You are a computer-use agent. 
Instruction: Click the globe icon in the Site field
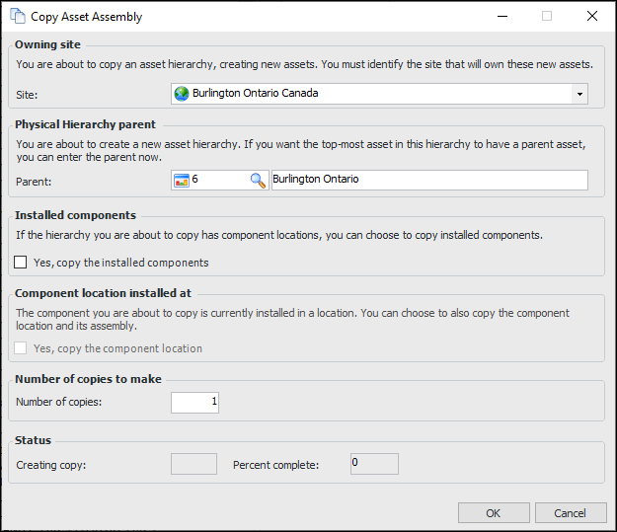(x=182, y=94)
